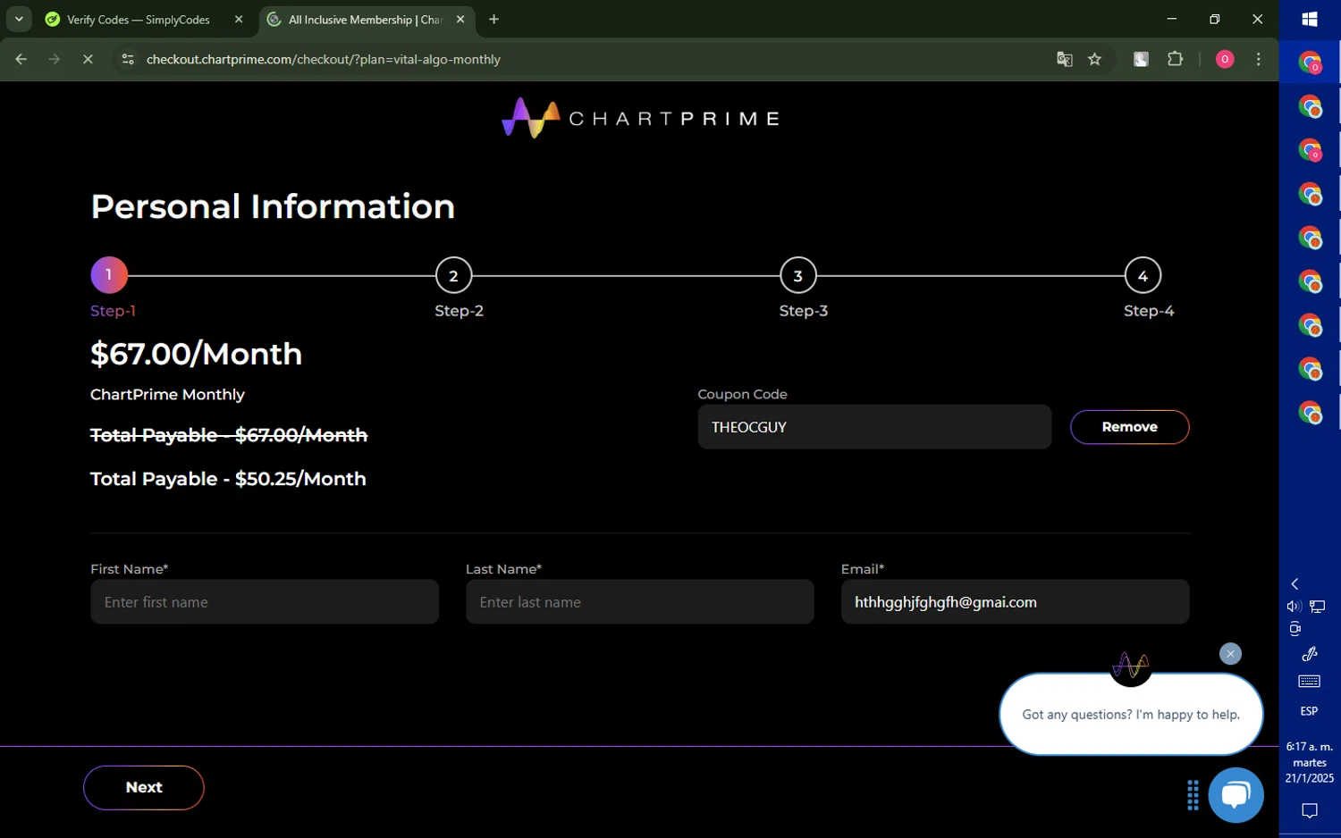
Task: Click the chat bot avatar icon
Action: (1130, 666)
